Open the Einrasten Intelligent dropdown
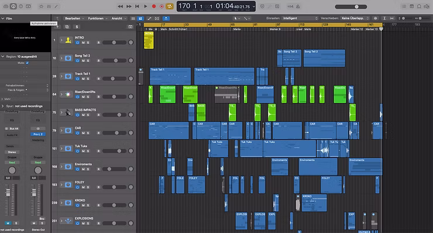 point(300,18)
